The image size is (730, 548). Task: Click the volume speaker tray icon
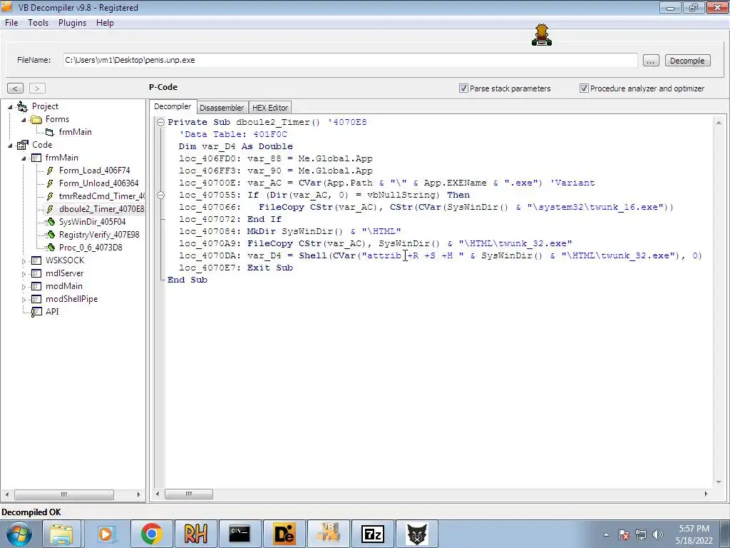pos(658,534)
